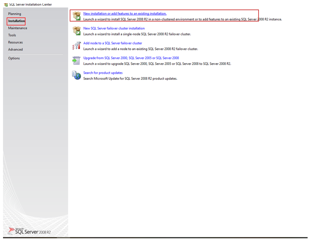This screenshot has height=239, width=311.
Task: Click the SQL Server Installation Center window title
Action: (x=31, y=5)
